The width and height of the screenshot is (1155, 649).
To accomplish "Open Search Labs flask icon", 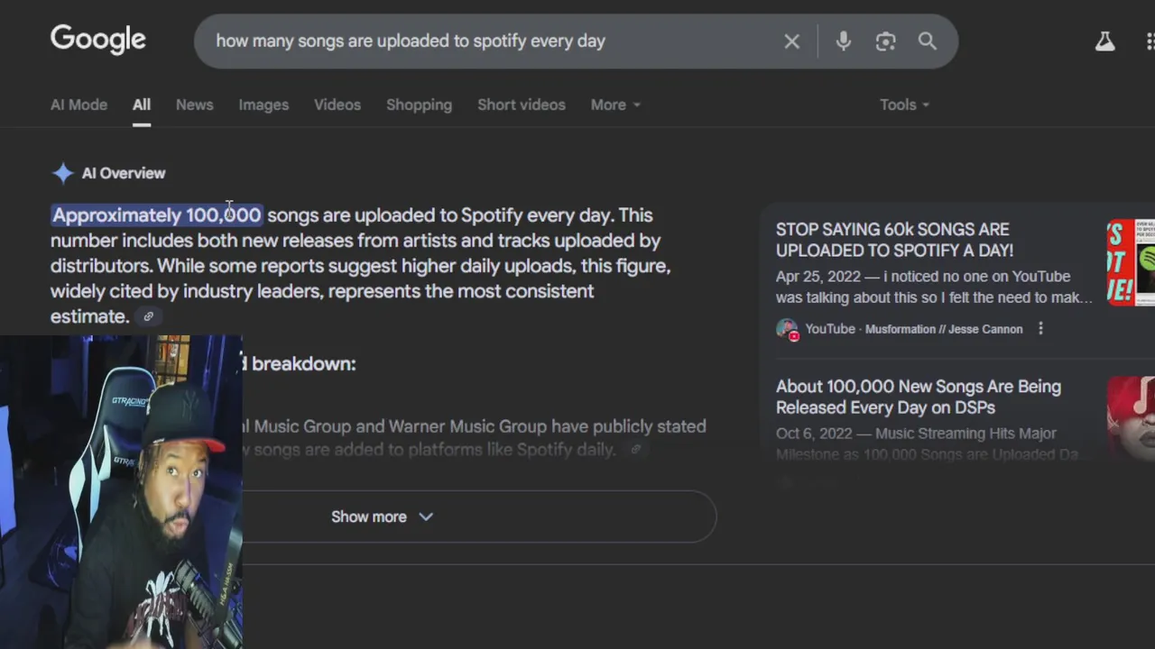I will point(1104,41).
